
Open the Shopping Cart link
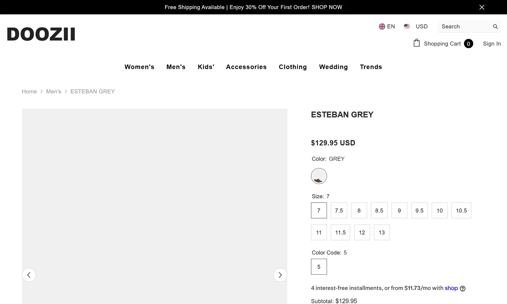[442, 43]
